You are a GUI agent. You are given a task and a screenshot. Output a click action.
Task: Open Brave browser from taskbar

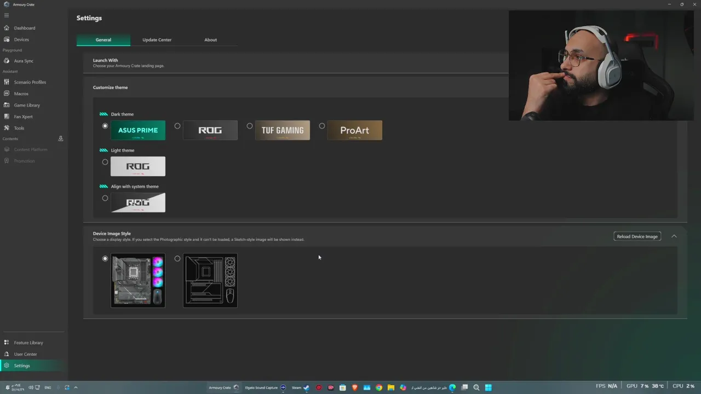coord(355,387)
